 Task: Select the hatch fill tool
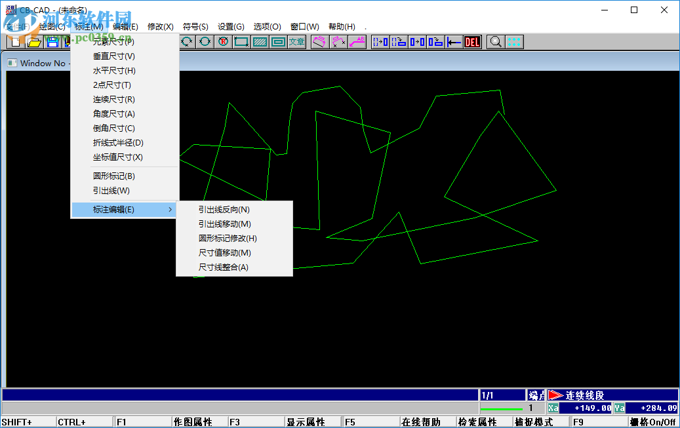point(259,41)
